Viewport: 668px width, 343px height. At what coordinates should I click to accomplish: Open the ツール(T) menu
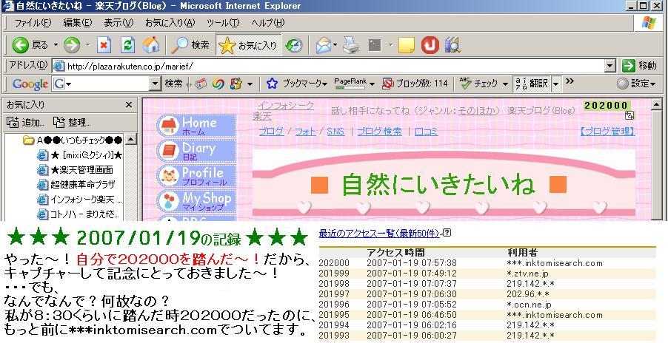coord(222,23)
